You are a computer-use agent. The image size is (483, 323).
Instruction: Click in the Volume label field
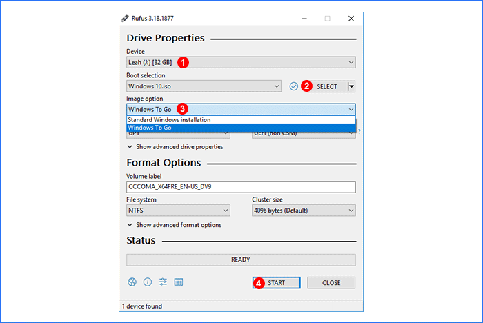[241, 187]
